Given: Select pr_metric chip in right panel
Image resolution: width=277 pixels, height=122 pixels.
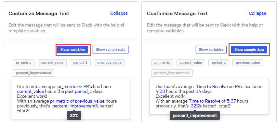Looking at the screenshot, I should pos(162,63).
